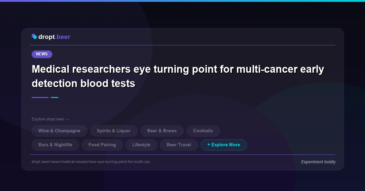Viewport: 365px width, 191px height.
Task: Click the teal accent dash
Action: tap(54, 97)
